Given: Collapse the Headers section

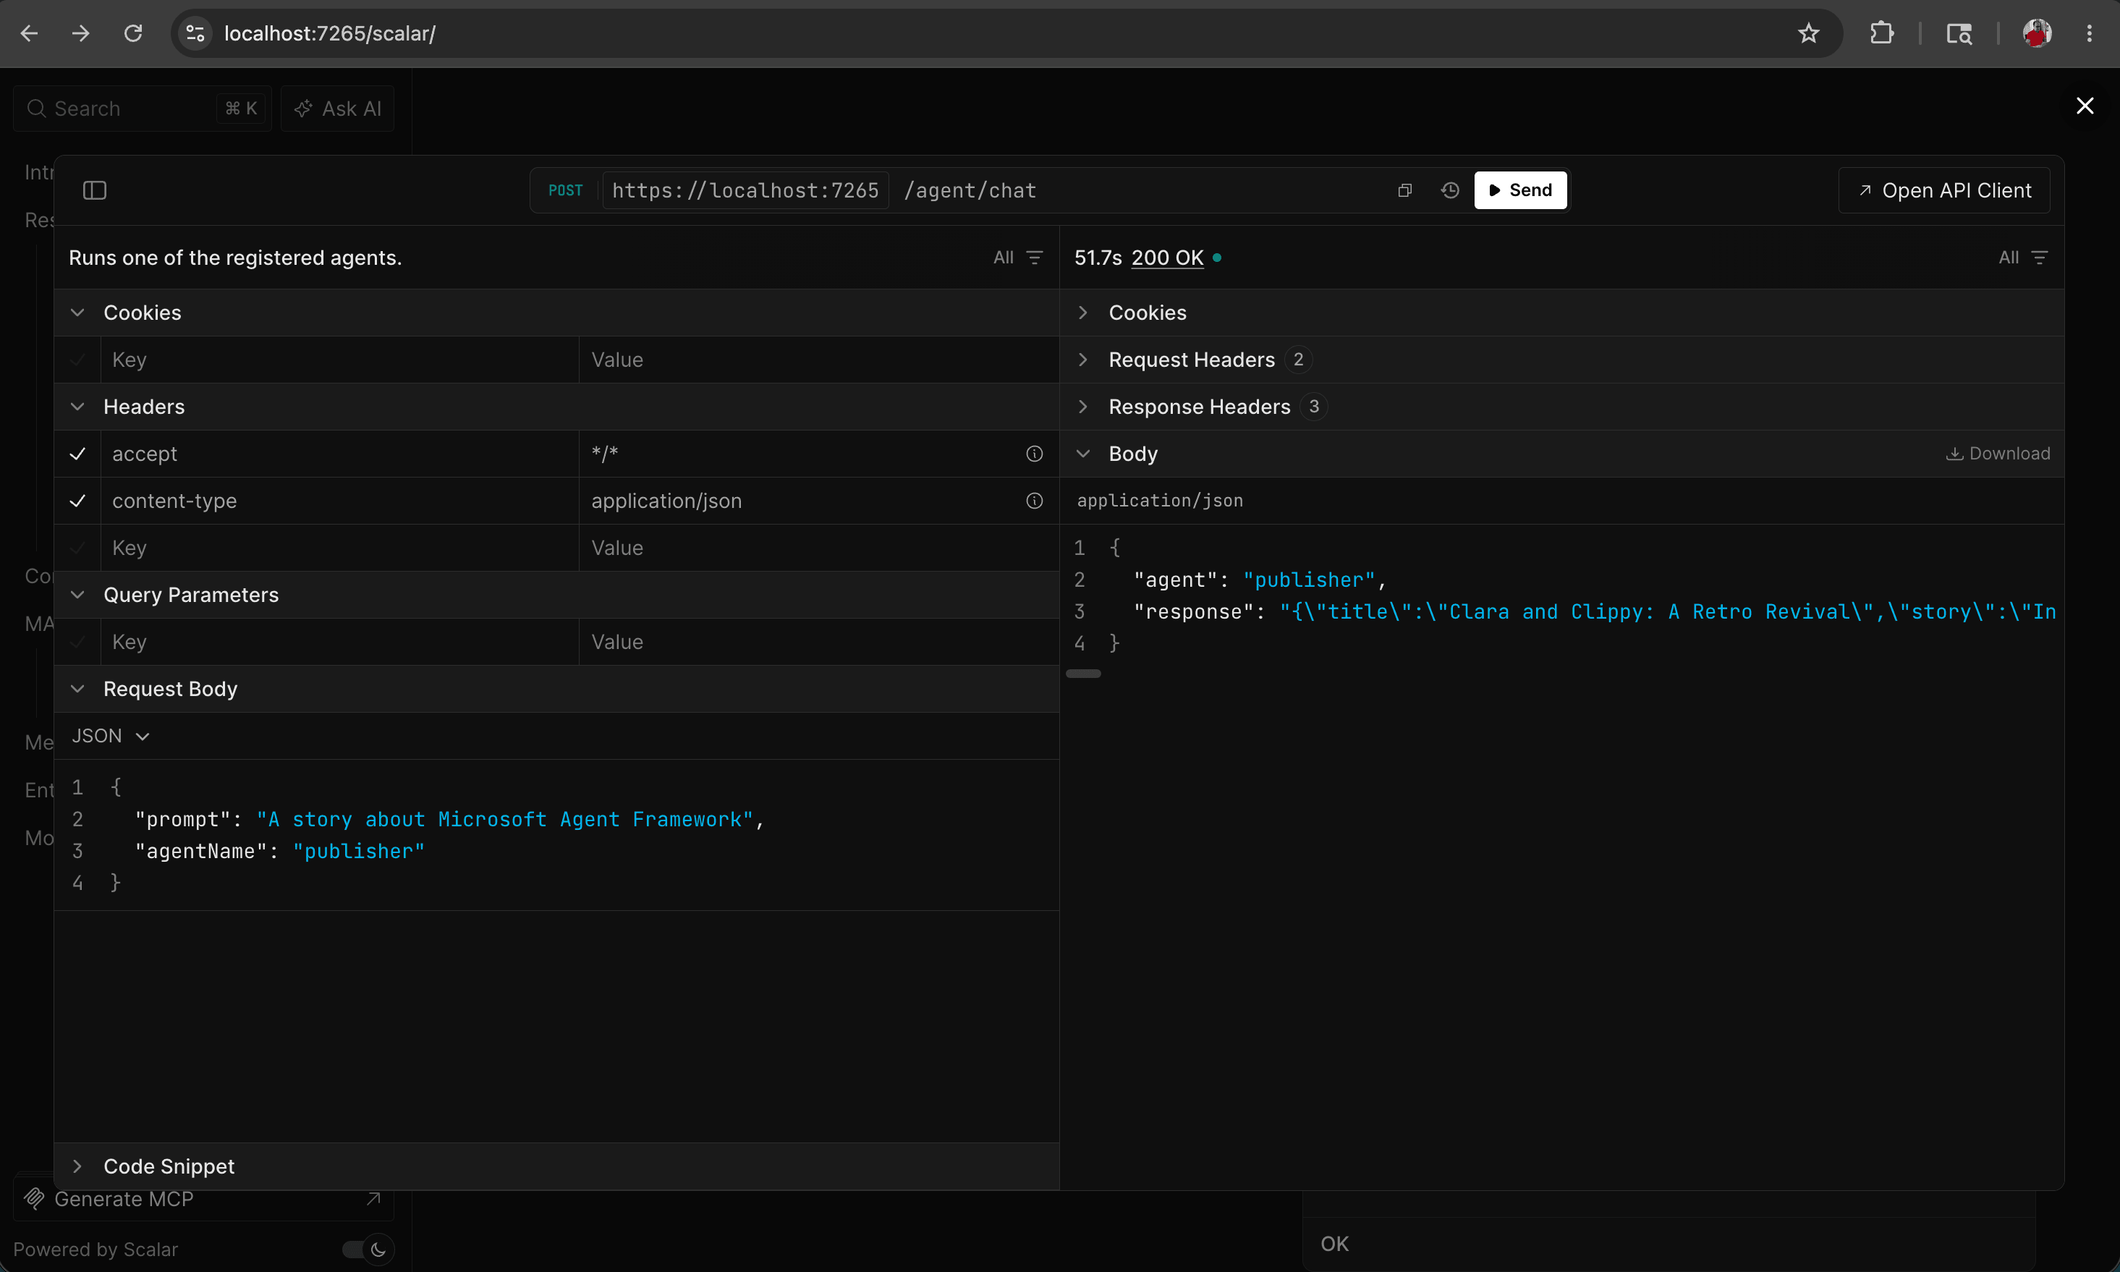Looking at the screenshot, I should [77, 407].
